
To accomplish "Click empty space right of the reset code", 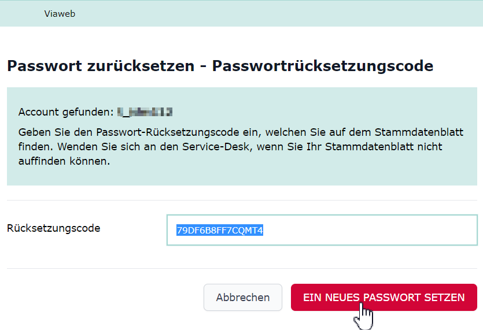I will point(370,231).
